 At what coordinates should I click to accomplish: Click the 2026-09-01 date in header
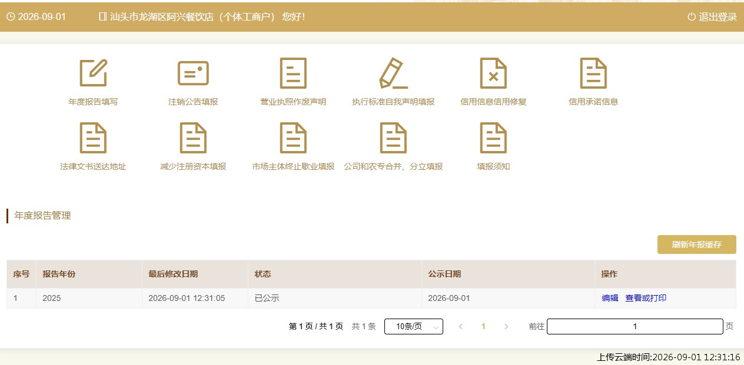[x=42, y=17]
